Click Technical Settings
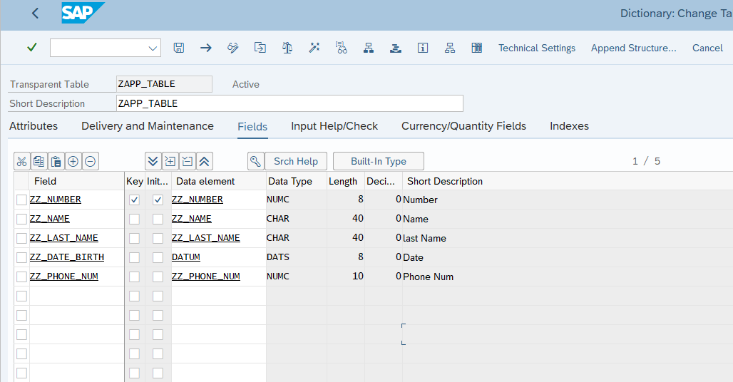 click(x=537, y=48)
